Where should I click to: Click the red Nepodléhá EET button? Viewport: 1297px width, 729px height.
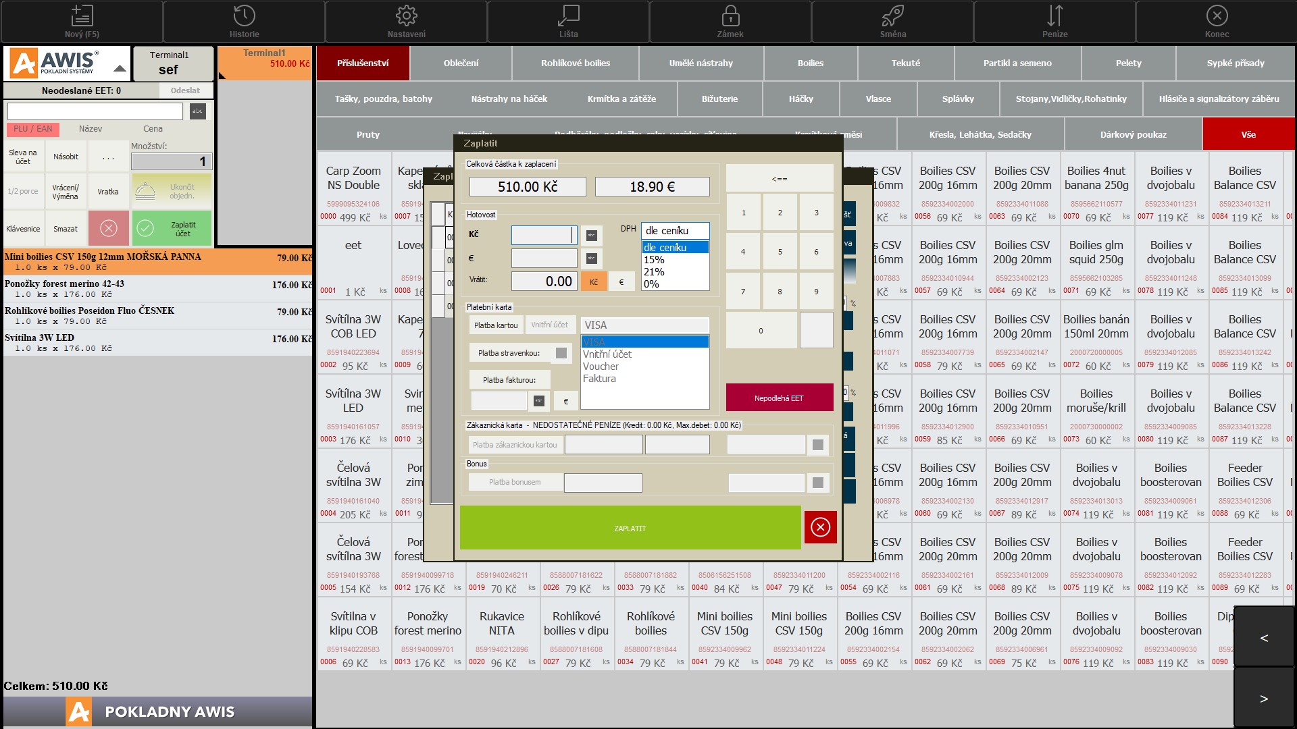(x=779, y=398)
